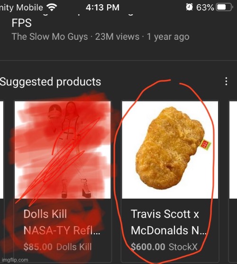Tap the $85.00 Dolls Kill price
This screenshot has width=237, height=264.
click(57, 247)
